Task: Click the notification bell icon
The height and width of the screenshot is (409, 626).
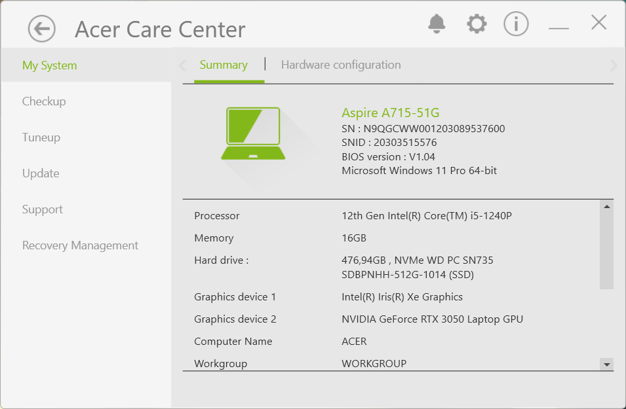Action: pos(437,24)
